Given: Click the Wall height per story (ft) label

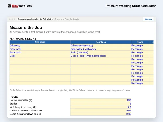Looking at the screenshot, I should point(23,107).
